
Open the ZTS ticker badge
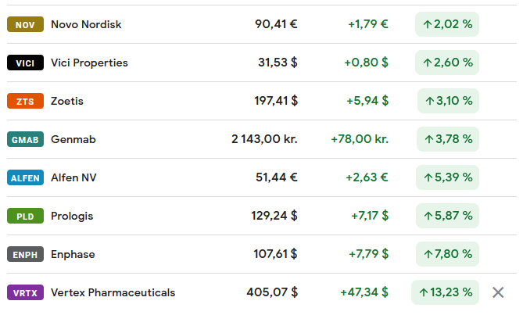pos(25,101)
